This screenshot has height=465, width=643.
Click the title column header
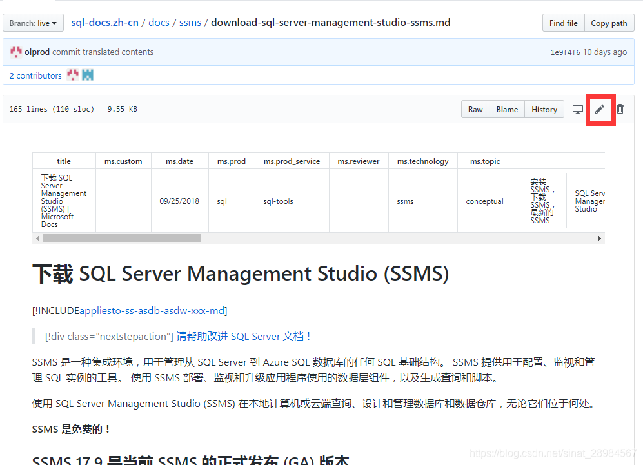click(64, 161)
